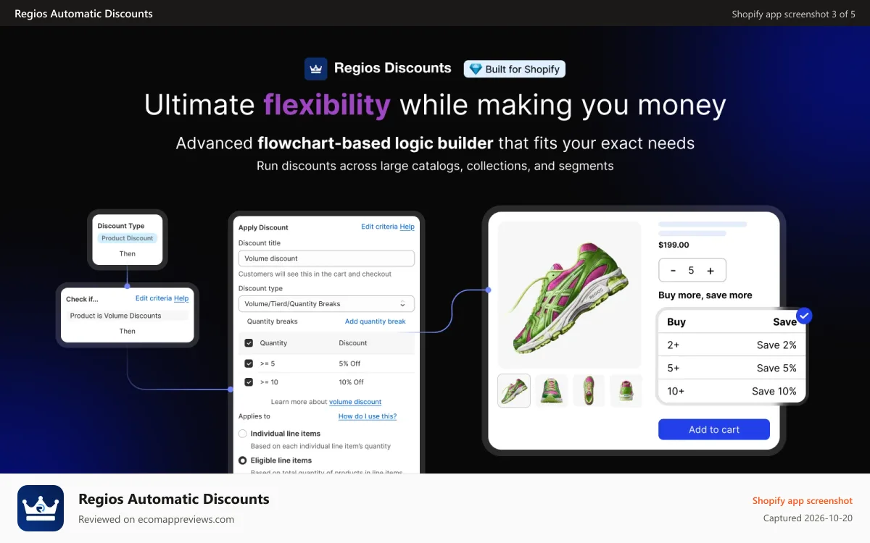Increase quantity with the plus button
Screen dimensions: 870x543
click(710, 270)
